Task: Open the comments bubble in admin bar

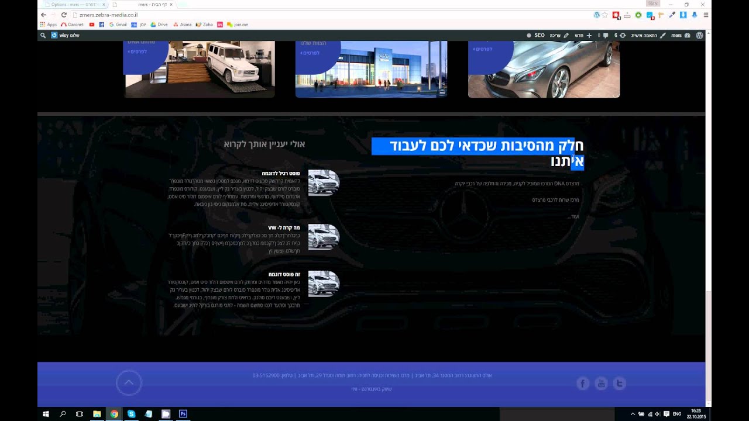Action: click(603, 35)
